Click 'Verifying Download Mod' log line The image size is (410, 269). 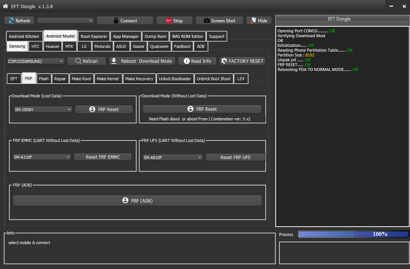point(301,36)
